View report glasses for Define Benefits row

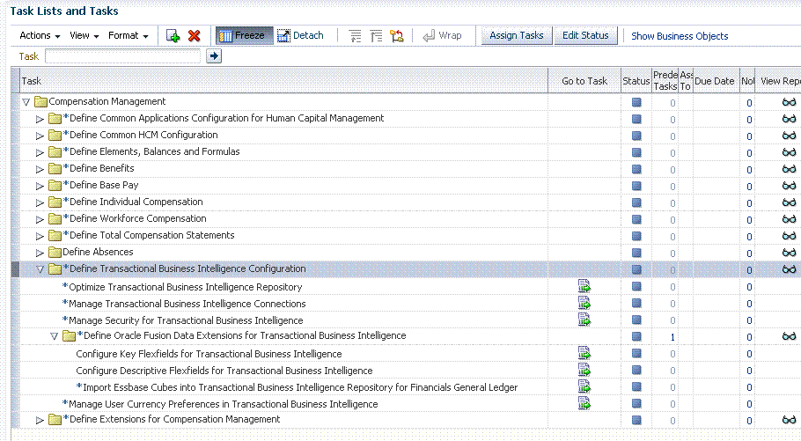[790, 169]
